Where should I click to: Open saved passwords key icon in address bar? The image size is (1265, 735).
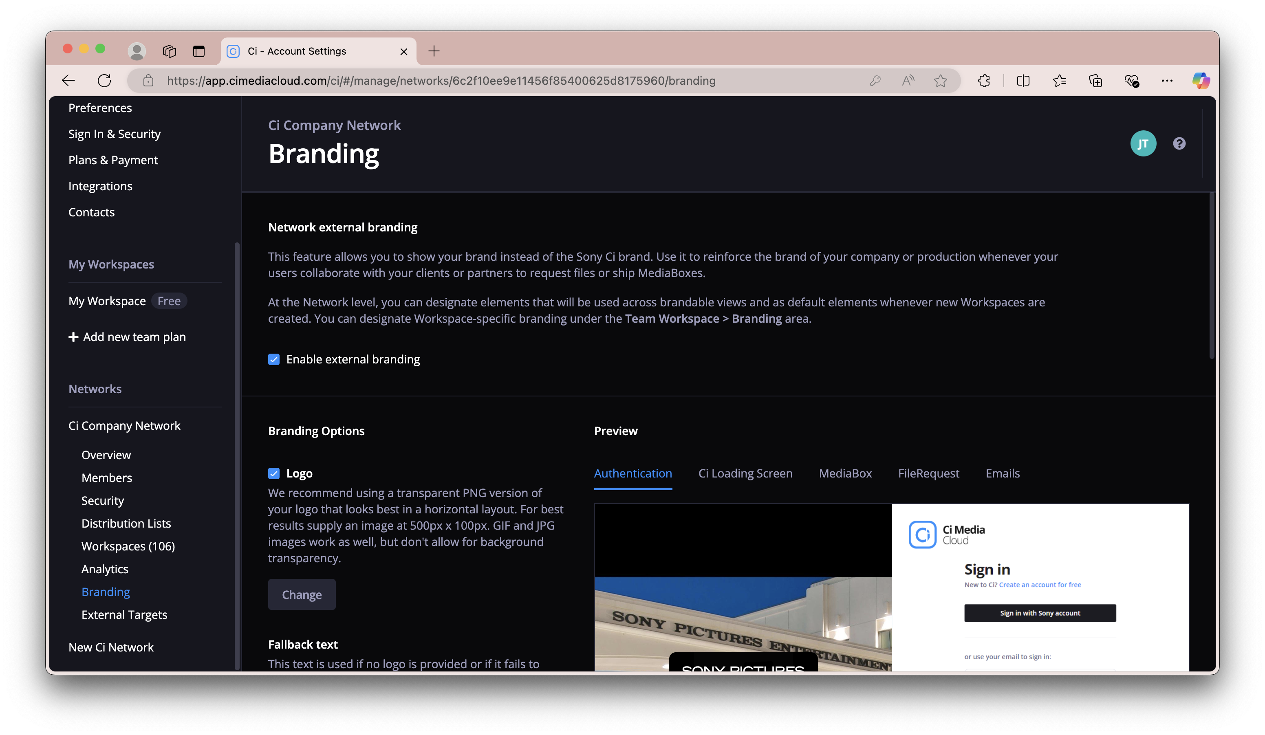(x=875, y=81)
